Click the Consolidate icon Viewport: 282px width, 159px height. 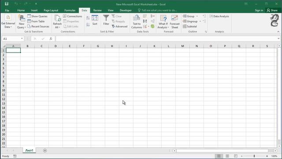click(x=153, y=16)
